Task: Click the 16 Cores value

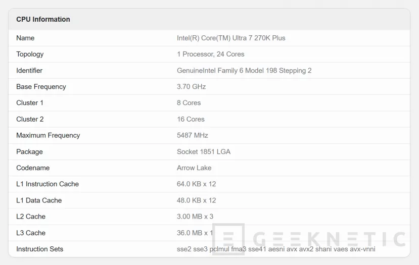Action: tap(191, 119)
